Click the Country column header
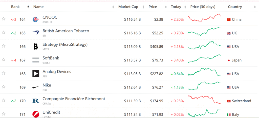Viewport: 259px width, 118px height. 235,7
